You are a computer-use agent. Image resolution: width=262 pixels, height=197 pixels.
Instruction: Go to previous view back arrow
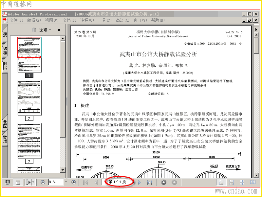pos(164,182)
